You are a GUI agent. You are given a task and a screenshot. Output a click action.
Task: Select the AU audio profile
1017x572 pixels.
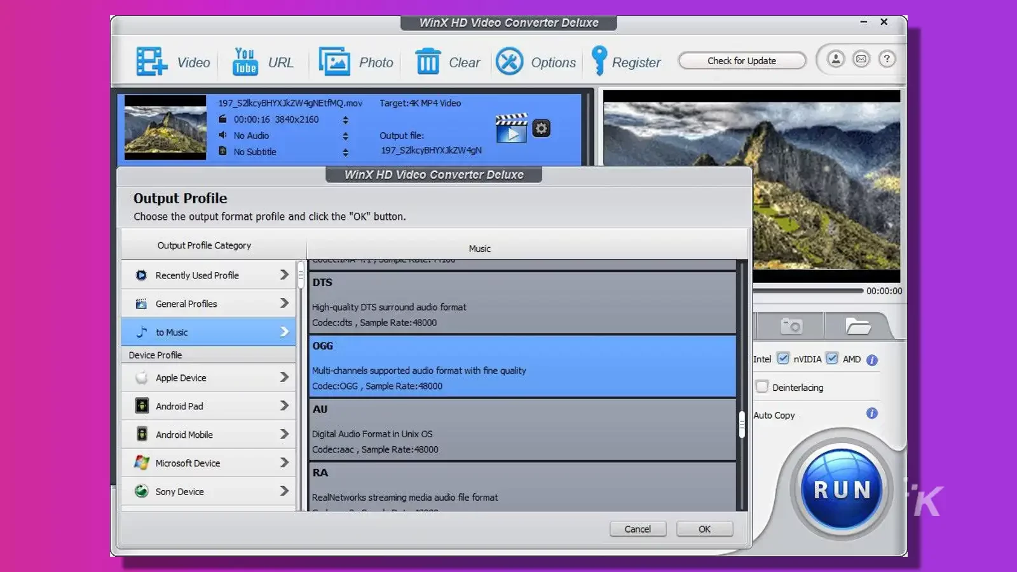pyautogui.click(x=522, y=430)
